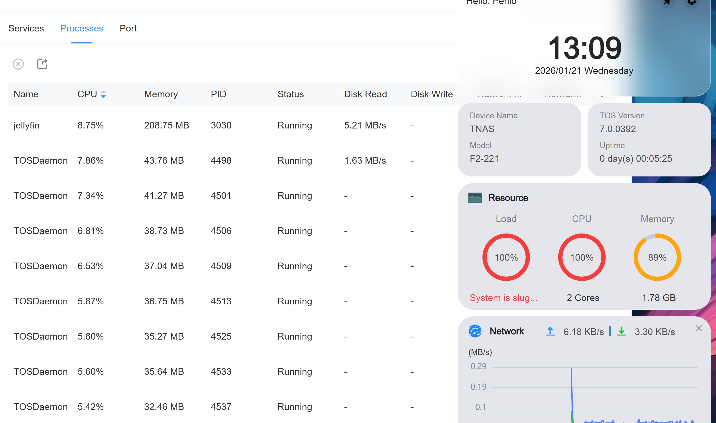Click the CPU 100% usage gauge
The height and width of the screenshot is (423, 716).
tap(581, 257)
